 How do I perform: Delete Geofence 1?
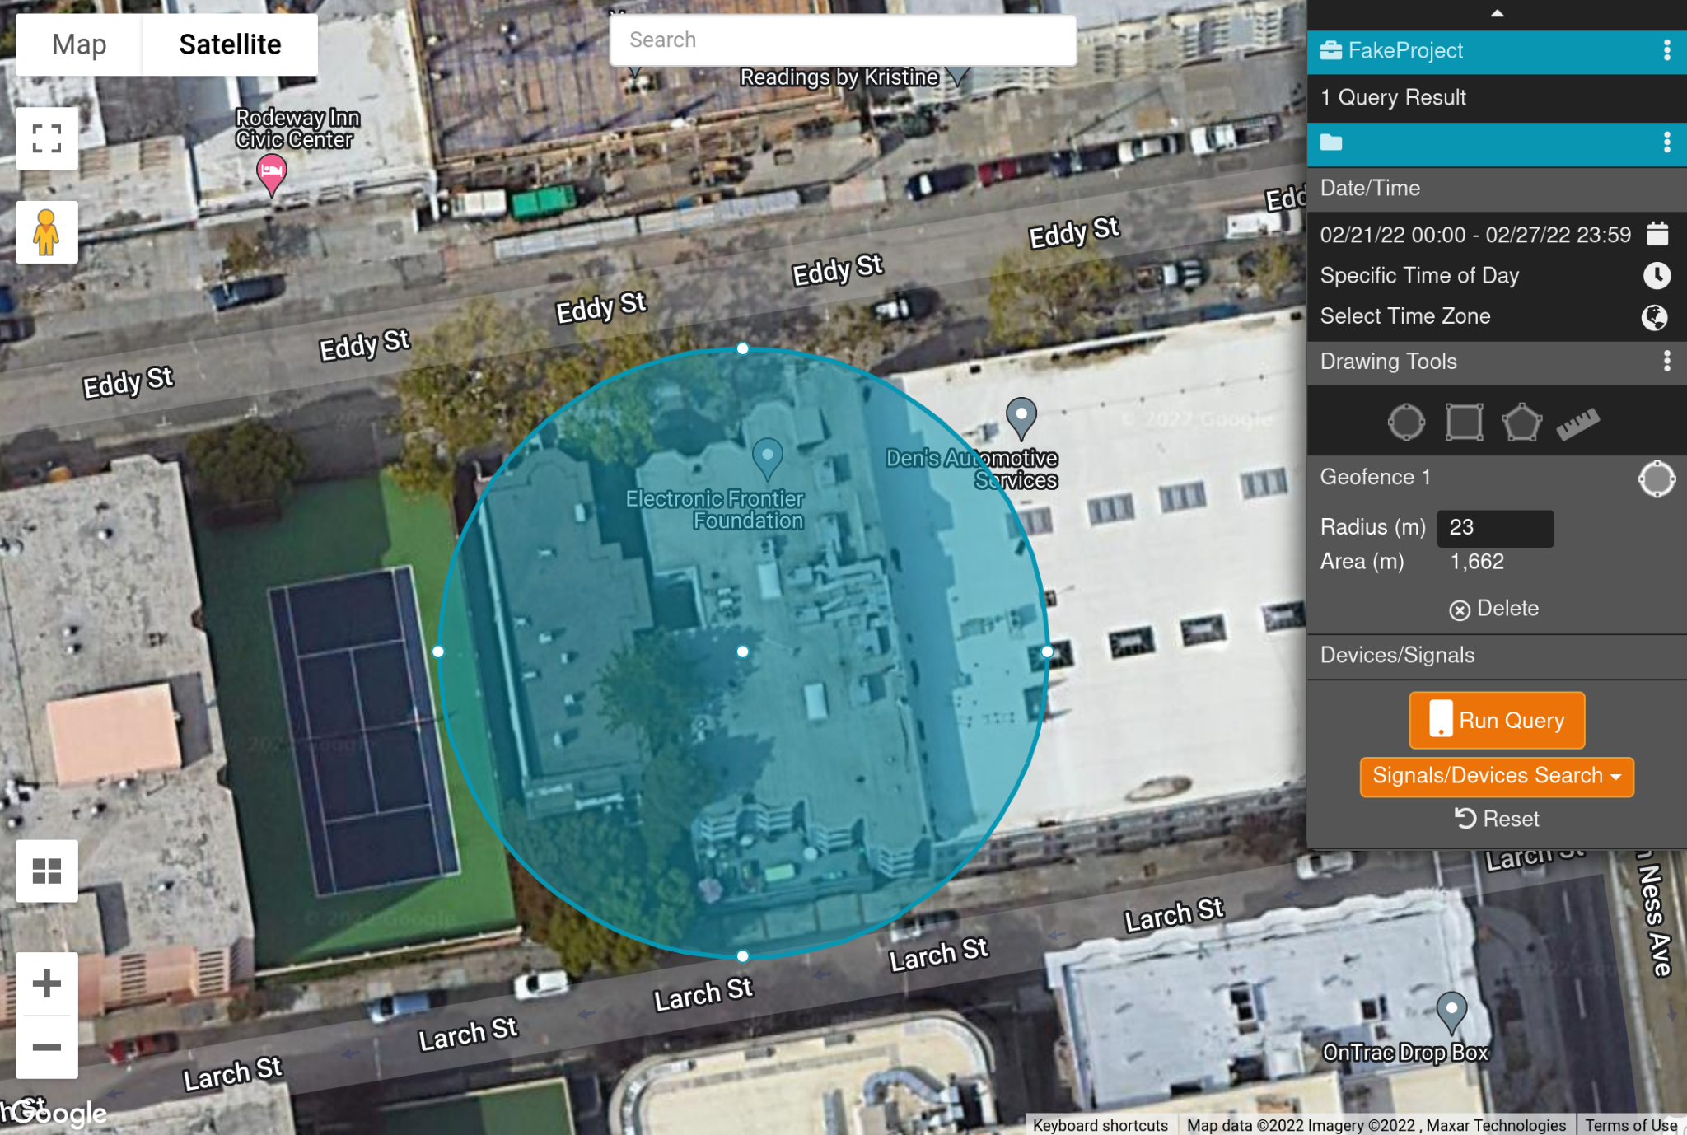point(1494,609)
